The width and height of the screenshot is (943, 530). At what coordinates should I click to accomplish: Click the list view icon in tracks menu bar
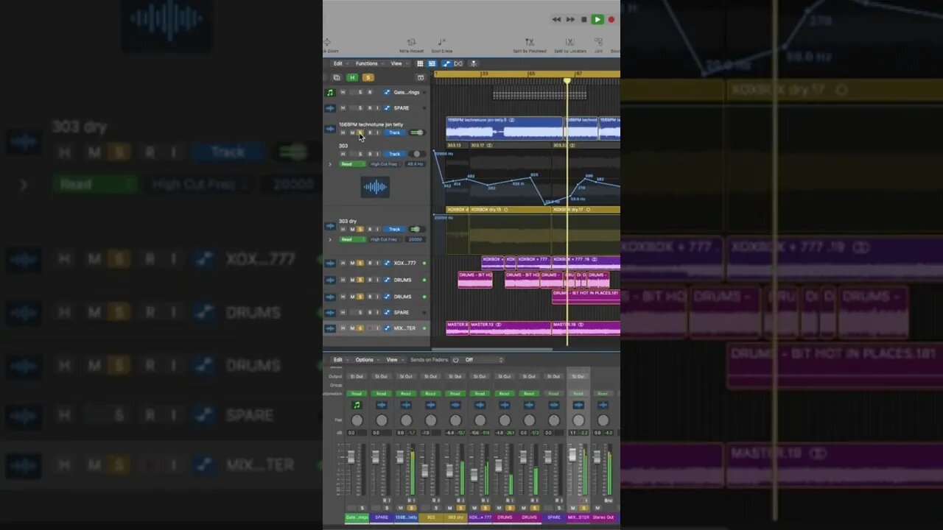point(432,64)
